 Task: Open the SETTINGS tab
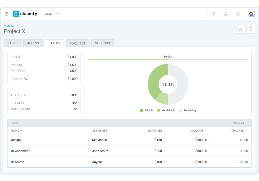(x=102, y=43)
